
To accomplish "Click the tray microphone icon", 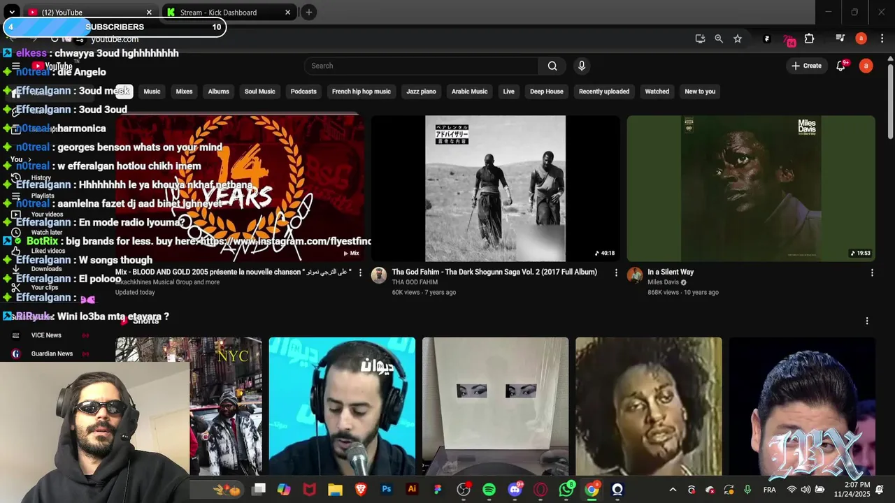I will [x=747, y=490].
